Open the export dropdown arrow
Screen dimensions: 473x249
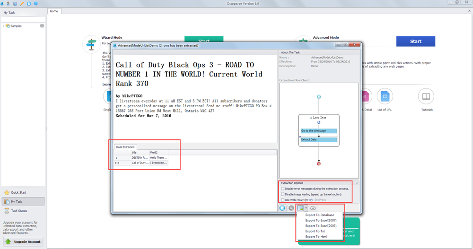[307, 208]
